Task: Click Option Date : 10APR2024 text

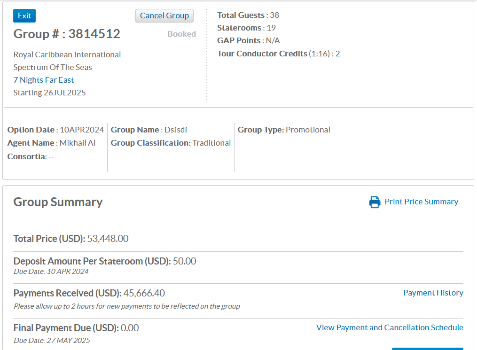Action: coord(55,130)
